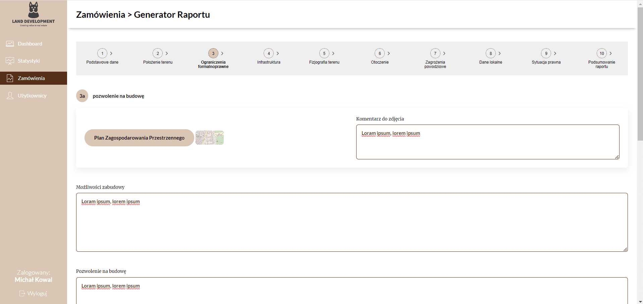Click the Zamówienia document icon
The image size is (643, 304).
point(10,78)
